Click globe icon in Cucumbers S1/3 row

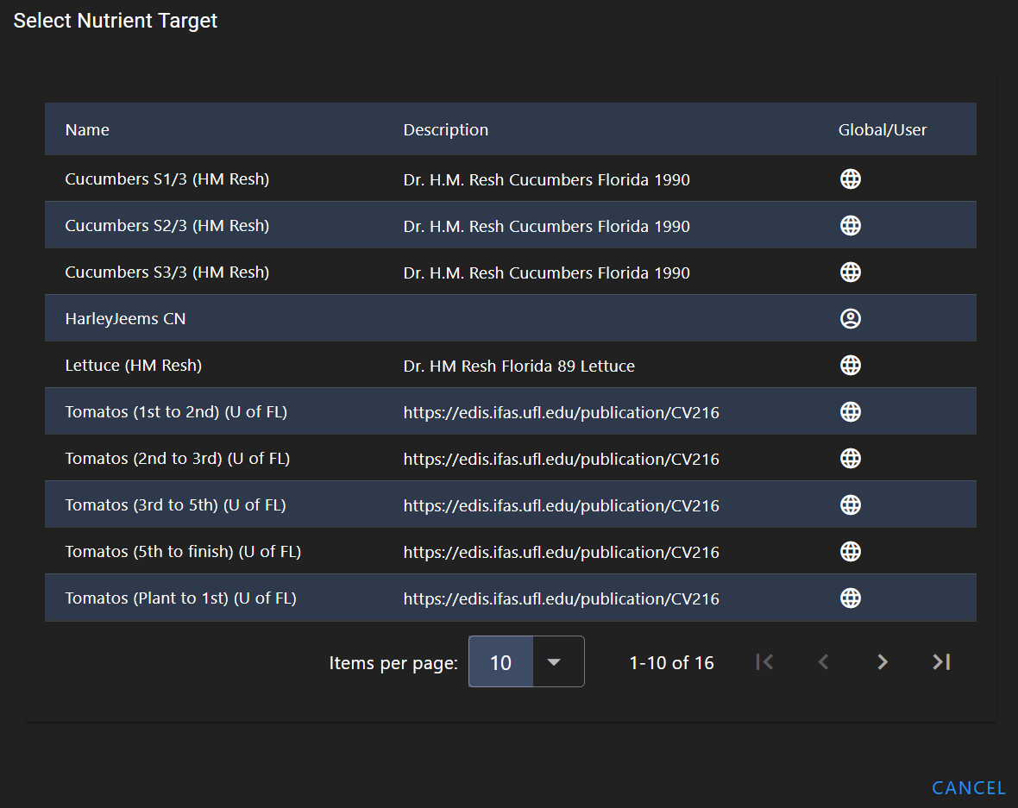(851, 179)
